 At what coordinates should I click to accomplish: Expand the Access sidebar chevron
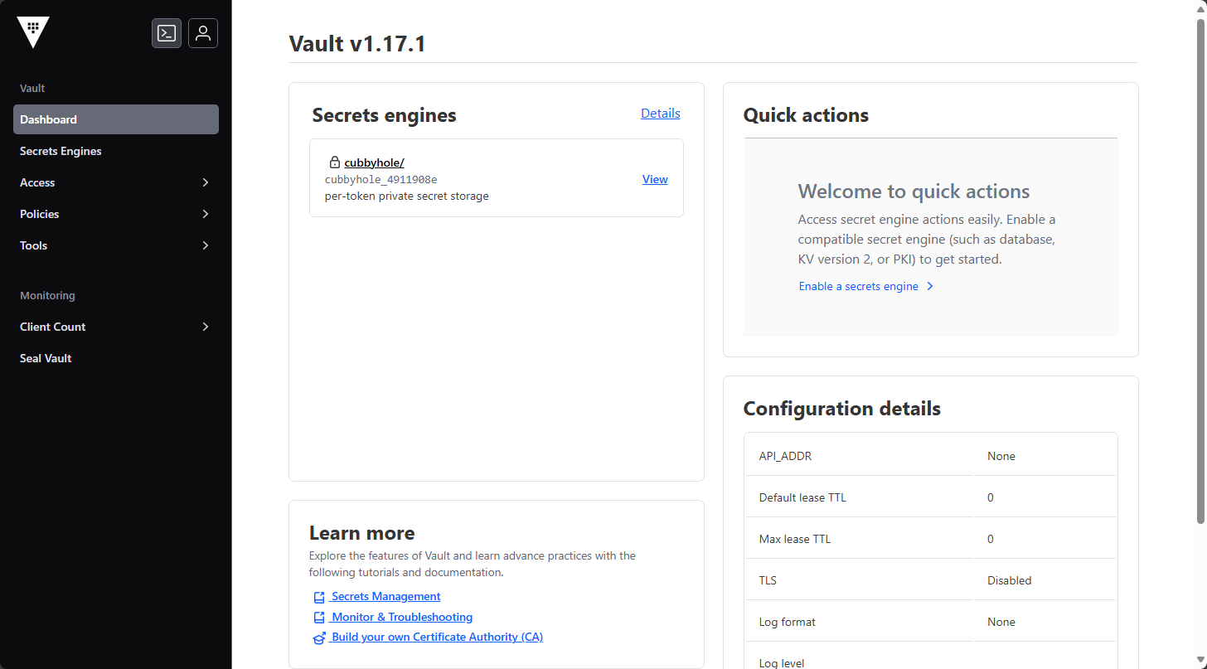[x=206, y=182]
